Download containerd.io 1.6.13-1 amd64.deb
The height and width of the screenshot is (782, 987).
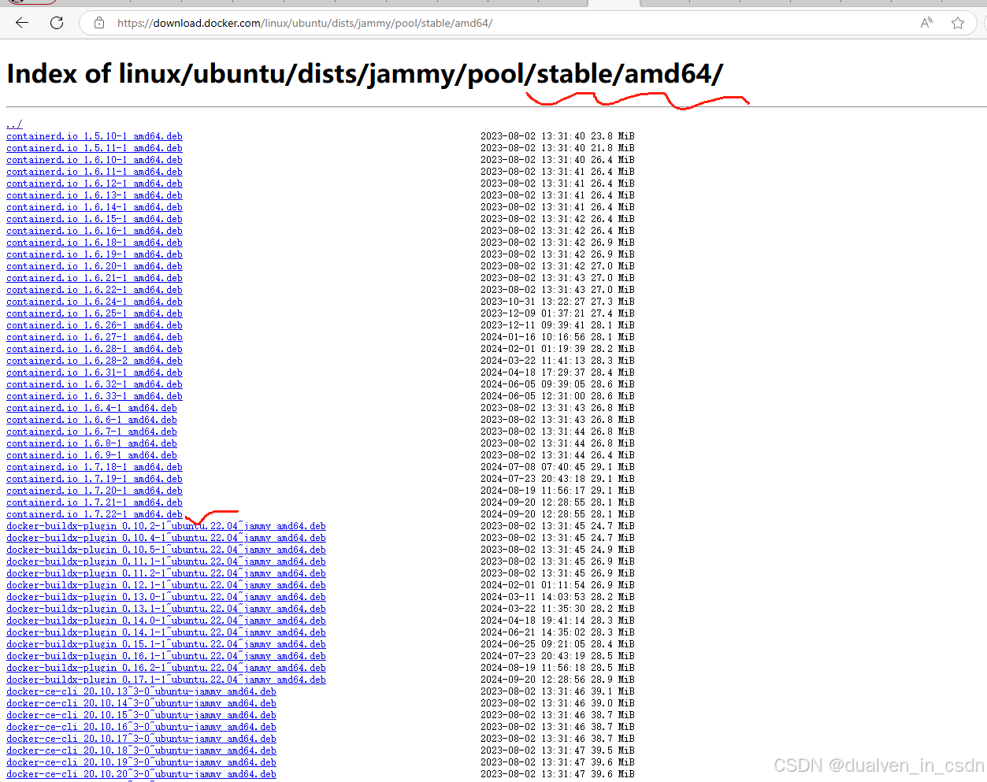point(95,195)
